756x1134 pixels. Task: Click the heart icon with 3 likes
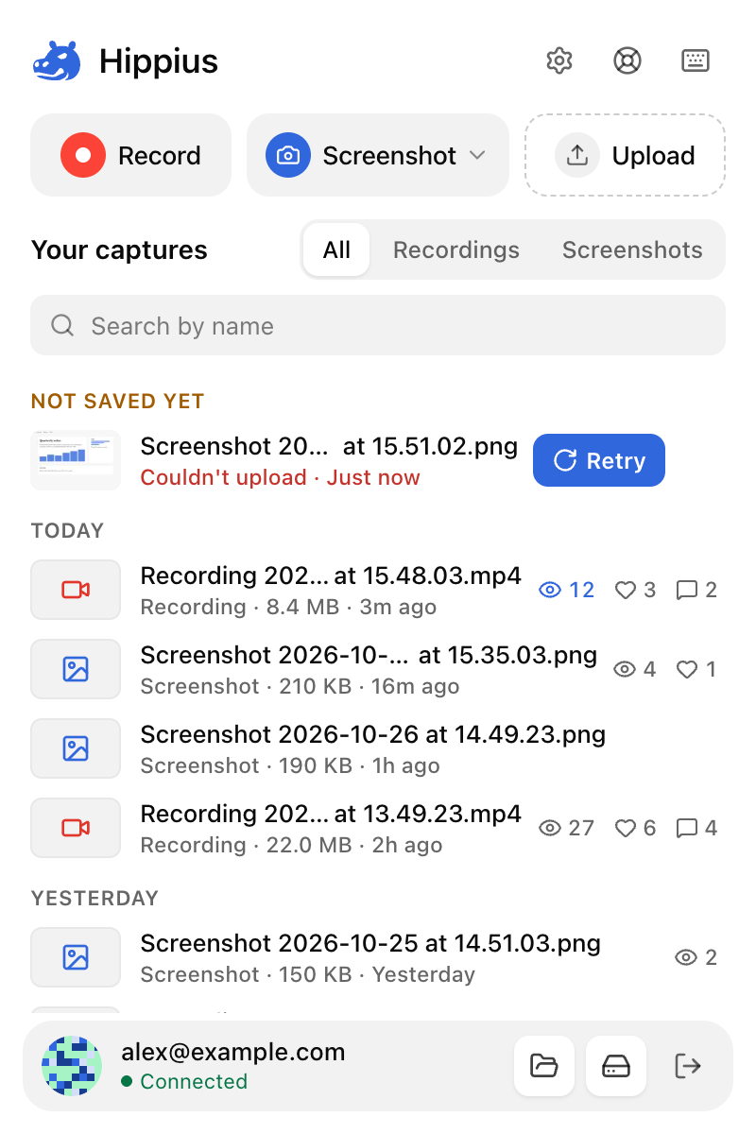(x=625, y=590)
